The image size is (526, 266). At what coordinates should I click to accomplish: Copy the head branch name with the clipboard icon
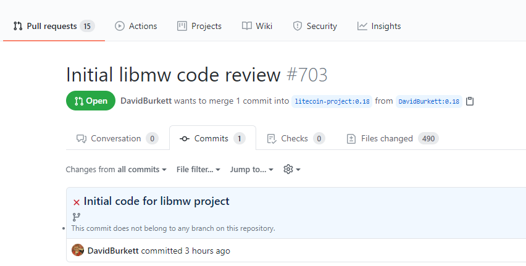coord(470,101)
